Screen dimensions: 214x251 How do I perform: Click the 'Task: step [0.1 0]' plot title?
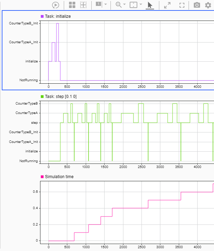coord(61,97)
